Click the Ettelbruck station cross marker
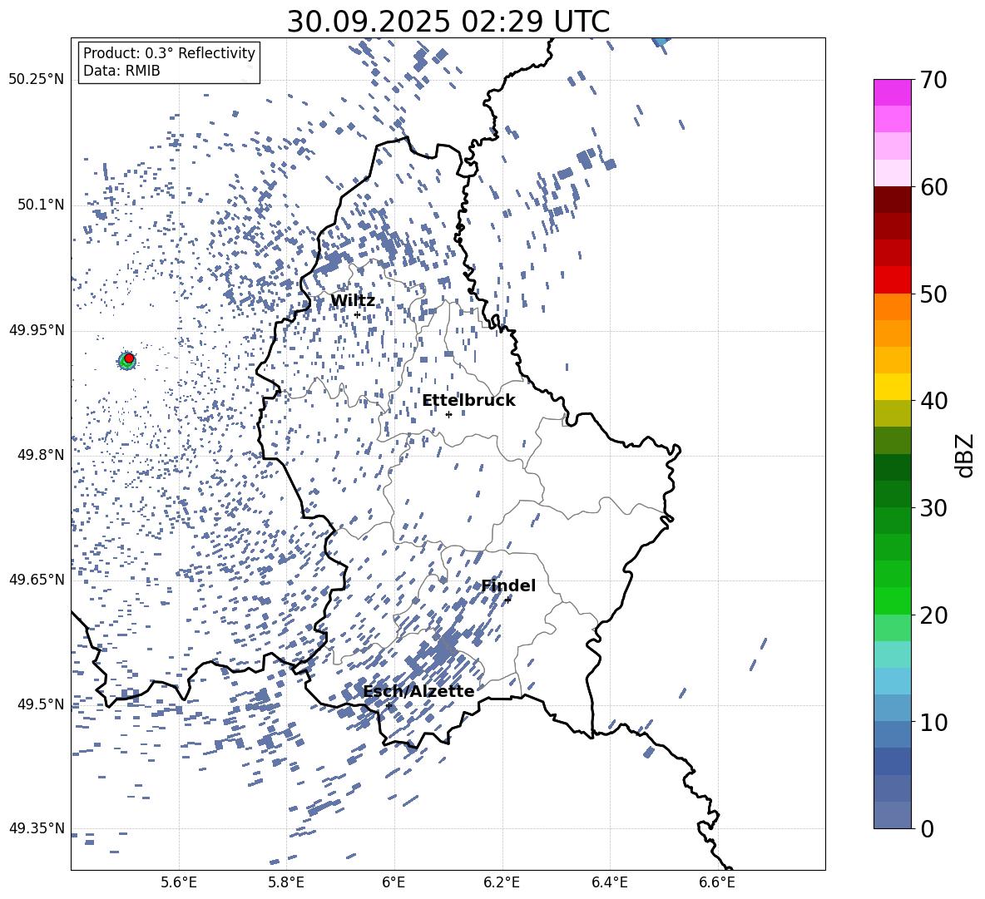The image size is (985, 899). pos(448,414)
